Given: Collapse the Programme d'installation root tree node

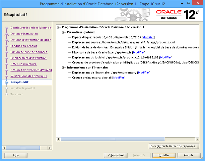Looking at the screenshot, I should tap(58, 28).
